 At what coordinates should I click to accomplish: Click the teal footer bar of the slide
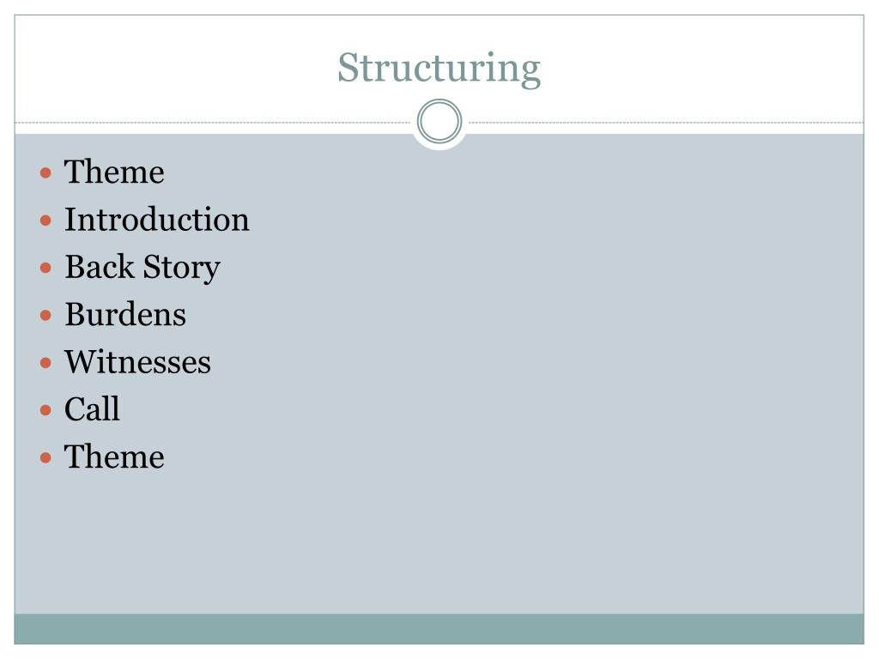click(439, 629)
